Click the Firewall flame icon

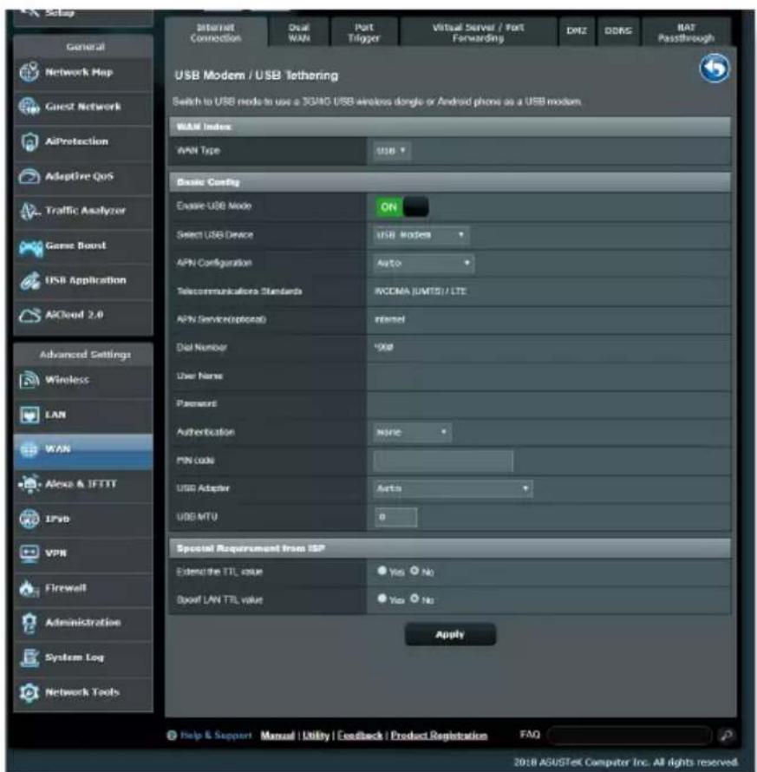(x=29, y=588)
